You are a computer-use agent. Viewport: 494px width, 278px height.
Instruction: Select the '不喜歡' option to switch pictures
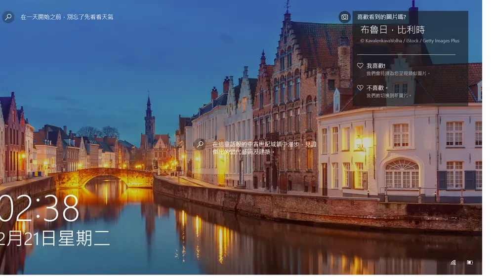[x=376, y=88]
